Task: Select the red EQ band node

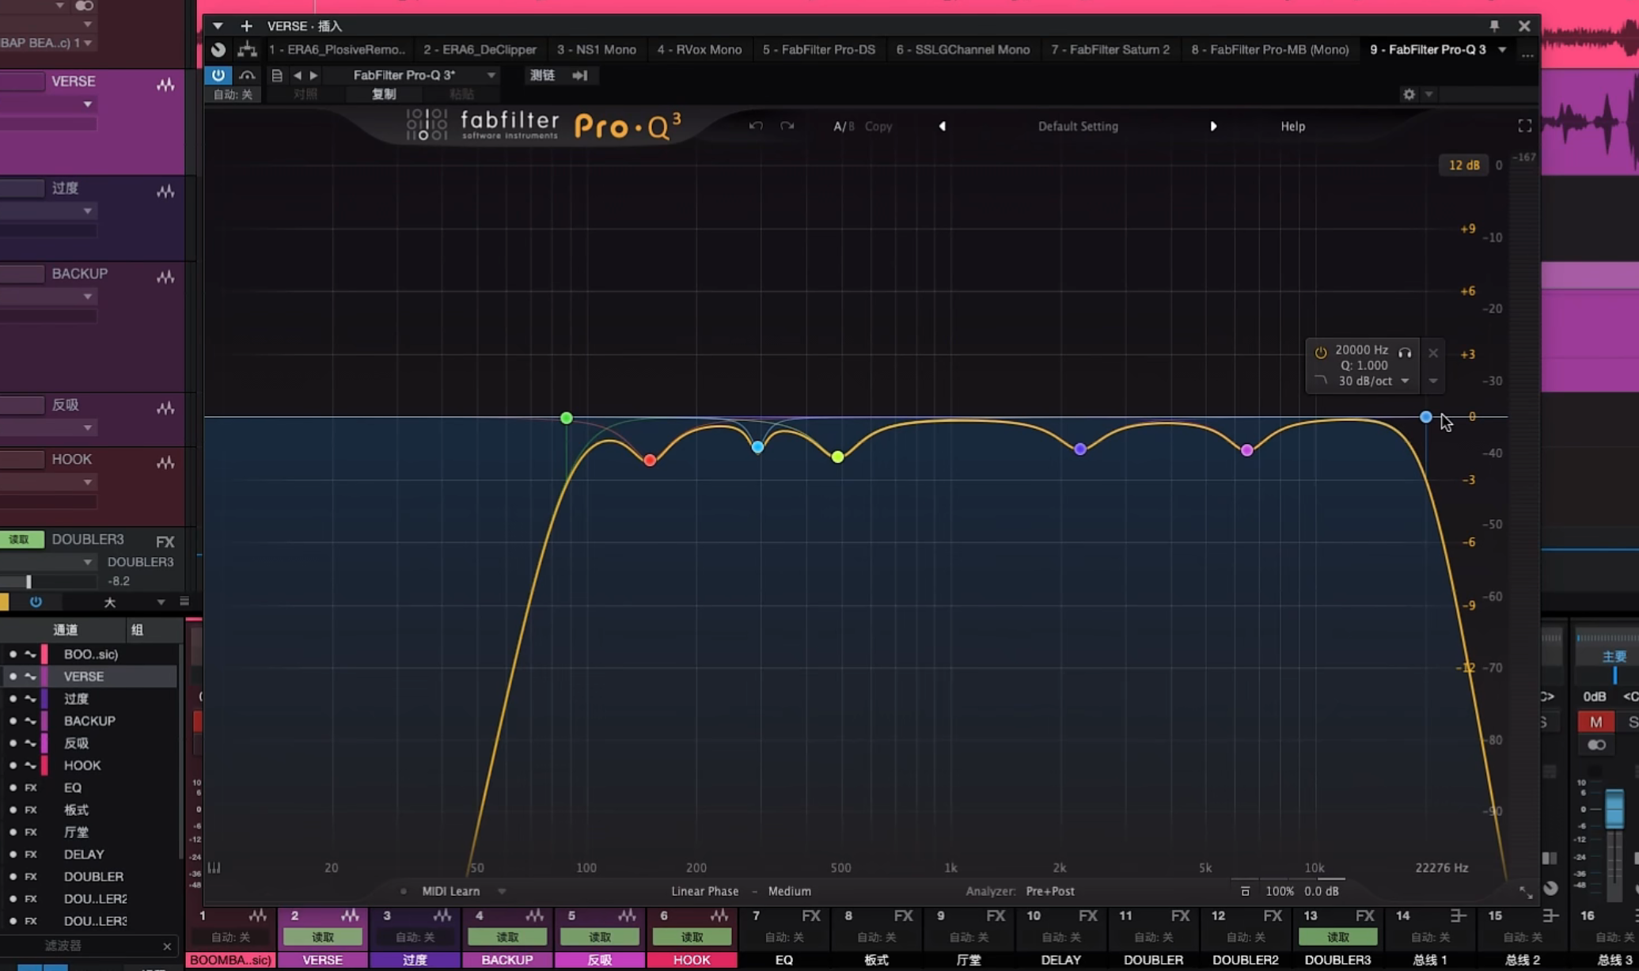Action: 650,460
